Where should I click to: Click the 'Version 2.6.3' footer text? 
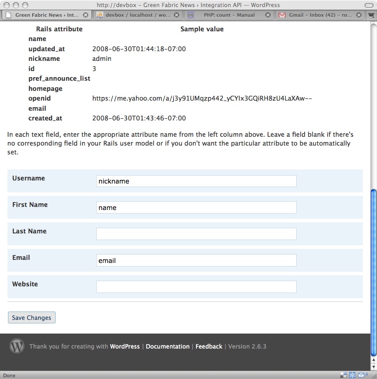click(x=247, y=346)
